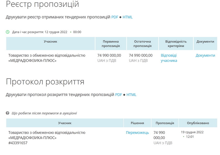Open 'Що робити після перемоги в аукціоні' help
220x155 pixels.
click(x=44, y=113)
